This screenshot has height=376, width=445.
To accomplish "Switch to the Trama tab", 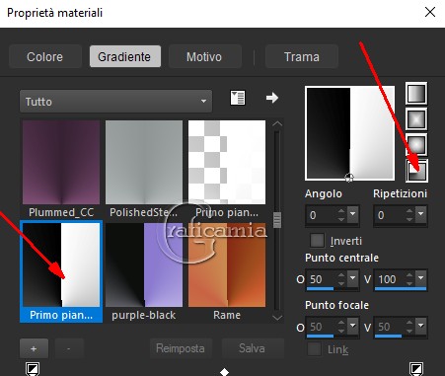I will [302, 56].
